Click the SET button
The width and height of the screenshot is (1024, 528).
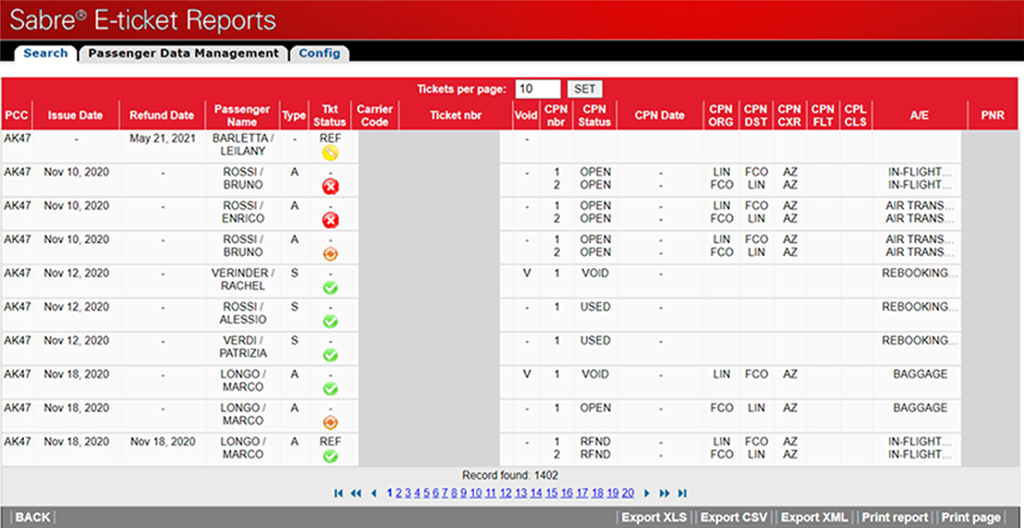585,89
